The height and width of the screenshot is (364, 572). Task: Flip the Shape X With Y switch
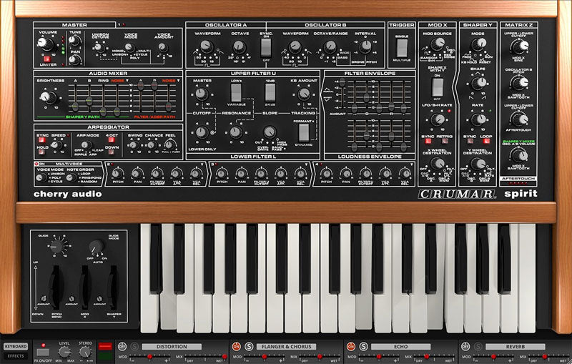(x=437, y=87)
